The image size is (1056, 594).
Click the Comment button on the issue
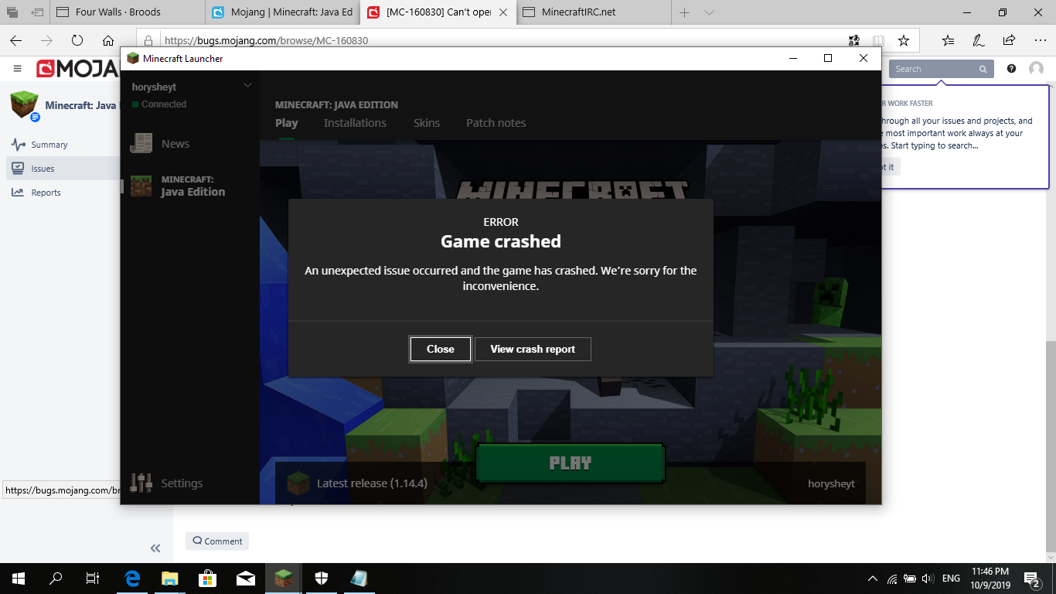[x=217, y=541]
